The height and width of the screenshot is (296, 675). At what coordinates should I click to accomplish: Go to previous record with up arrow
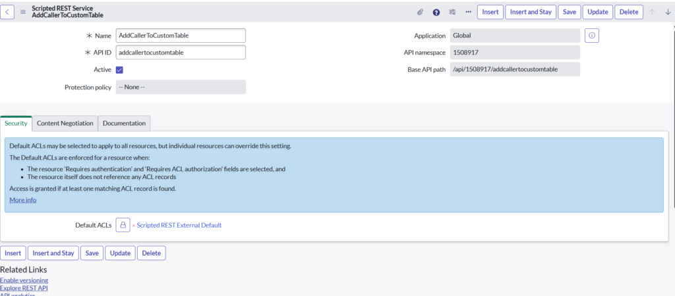point(653,12)
